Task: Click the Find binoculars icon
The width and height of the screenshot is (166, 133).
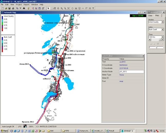Action: [x=24, y=8]
